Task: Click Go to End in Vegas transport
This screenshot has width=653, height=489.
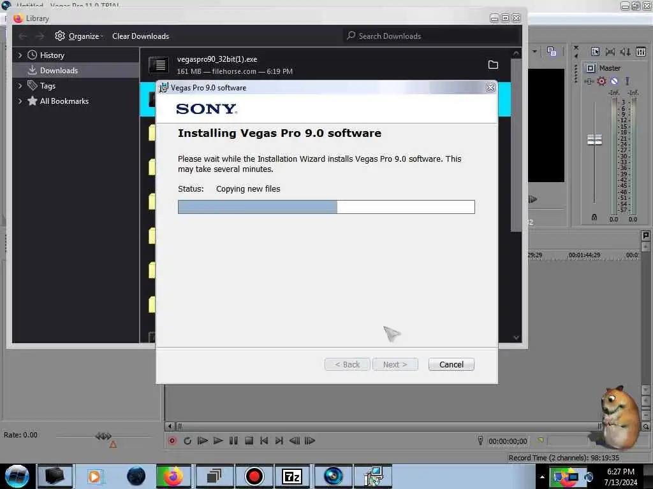Action: [x=279, y=441]
